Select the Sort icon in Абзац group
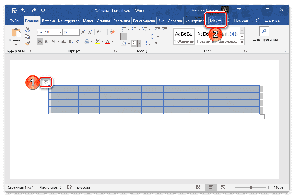The height and width of the screenshot is (196, 294). [148, 44]
